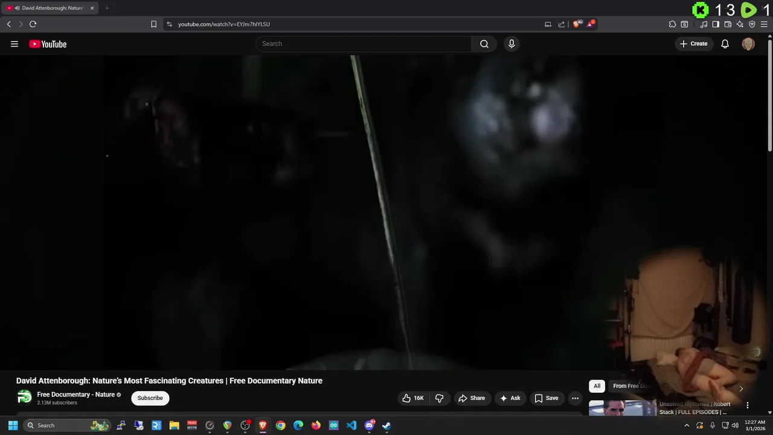Open the Brave VPN shield icon
773x435 pixels.
pyautogui.click(x=752, y=24)
